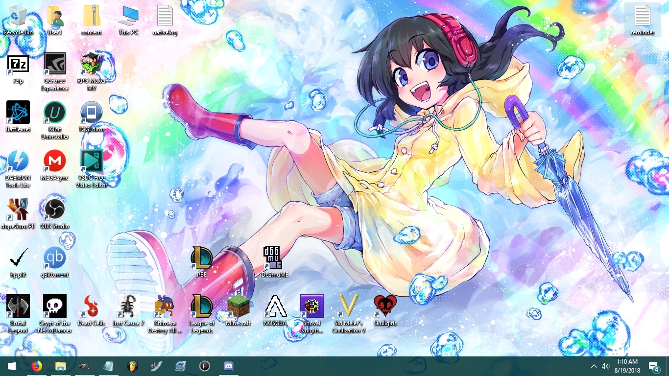Screen dimensions: 669x376
Task: Select the Minecraft desktop shortcut
Action: point(239,310)
